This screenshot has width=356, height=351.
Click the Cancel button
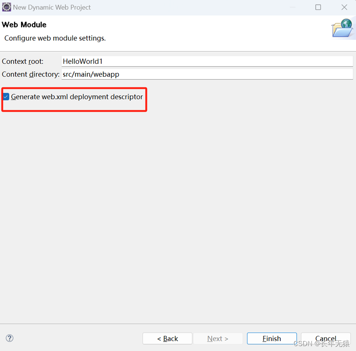(x=326, y=339)
